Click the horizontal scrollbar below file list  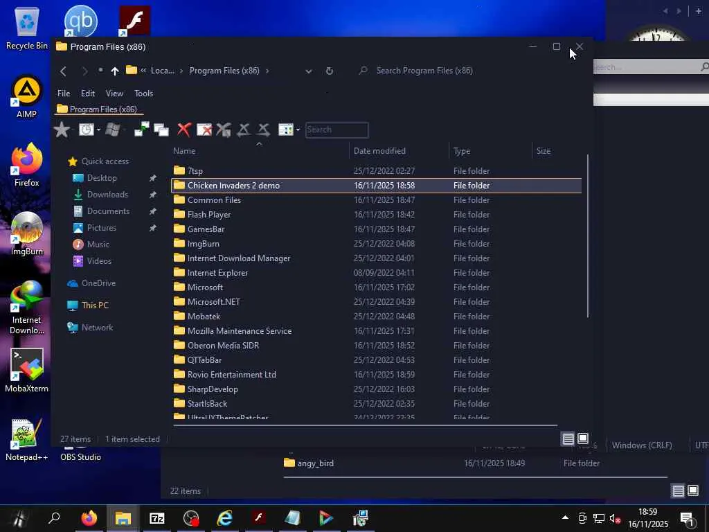366,425
